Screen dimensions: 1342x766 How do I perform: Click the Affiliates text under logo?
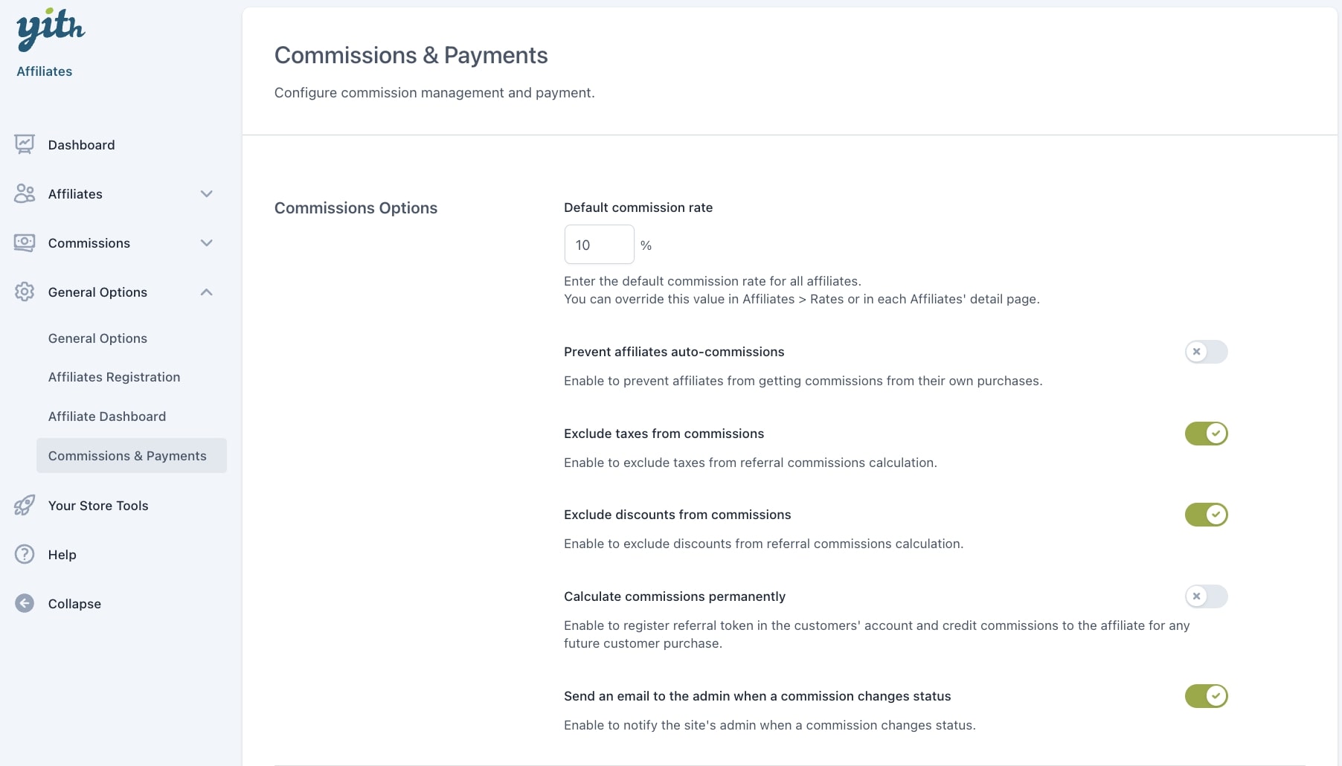[x=45, y=71]
